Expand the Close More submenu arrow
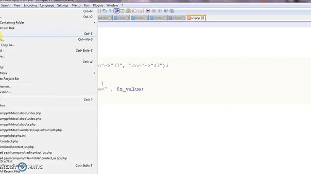This screenshot has width=311, height=174. [94, 73]
